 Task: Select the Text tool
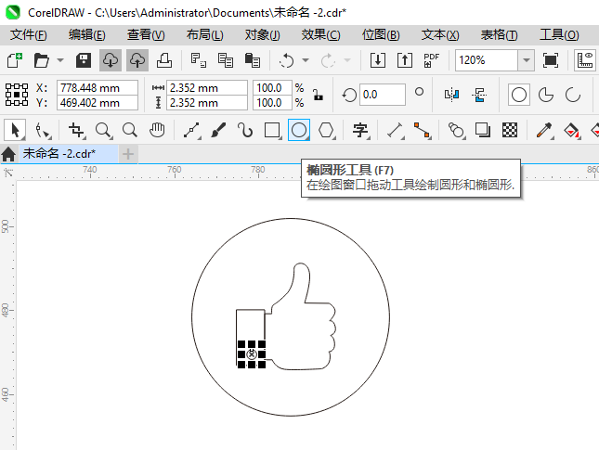tap(360, 130)
